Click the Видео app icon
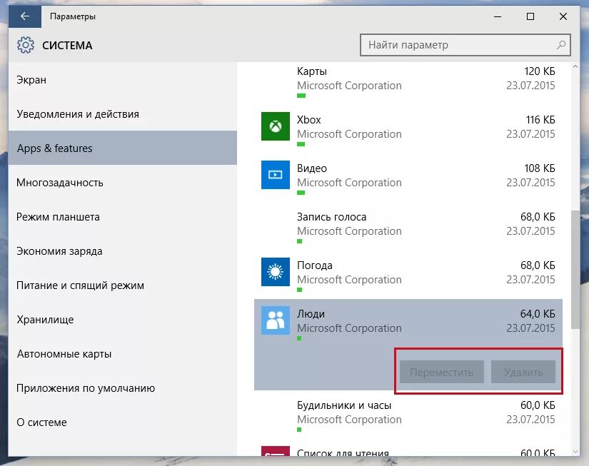 [x=276, y=175]
